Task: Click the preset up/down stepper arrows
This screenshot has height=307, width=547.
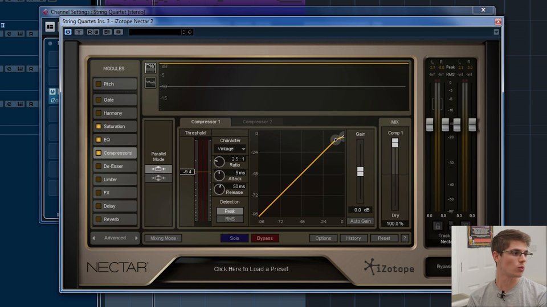Action: pos(184,32)
